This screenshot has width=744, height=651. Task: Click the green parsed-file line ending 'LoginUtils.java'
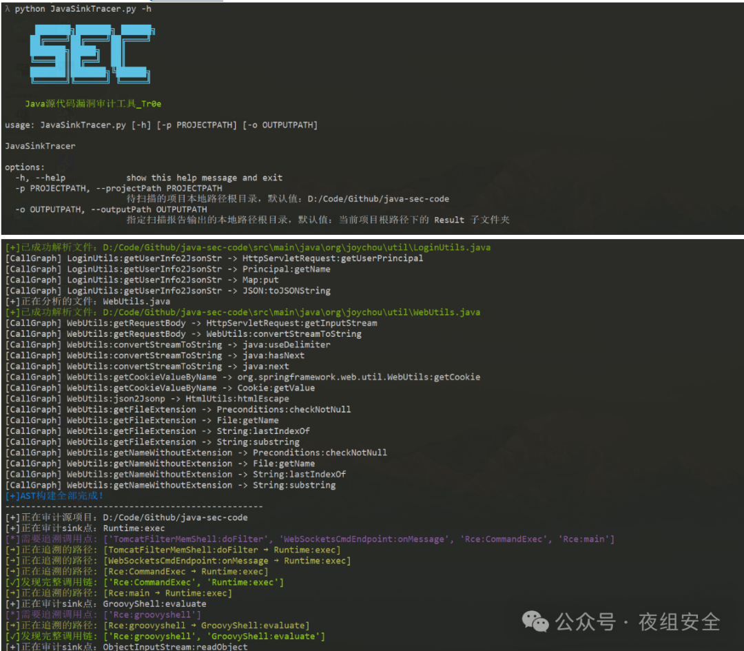pyautogui.click(x=248, y=247)
